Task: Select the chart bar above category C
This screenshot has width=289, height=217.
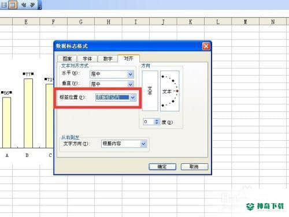Action: point(50,116)
